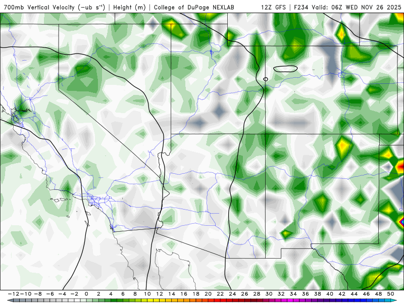Click the "12" colorbar scale label
The image size is (404, 303).
(x=160, y=294)
